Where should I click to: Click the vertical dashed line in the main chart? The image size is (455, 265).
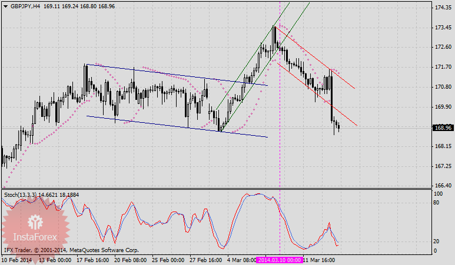(x=279, y=147)
